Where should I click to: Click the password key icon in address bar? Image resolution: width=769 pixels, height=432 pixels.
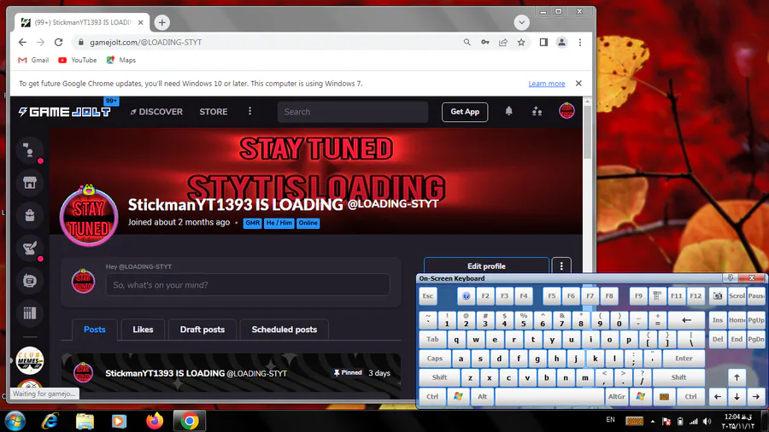(485, 42)
